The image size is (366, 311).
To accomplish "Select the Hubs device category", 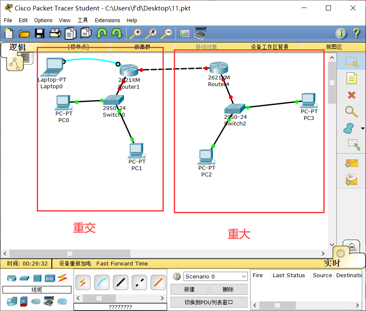I will point(37,278).
